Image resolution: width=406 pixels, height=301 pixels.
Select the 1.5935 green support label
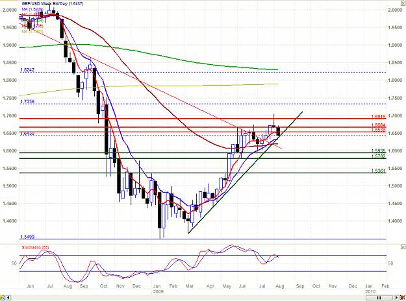(x=378, y=150)
